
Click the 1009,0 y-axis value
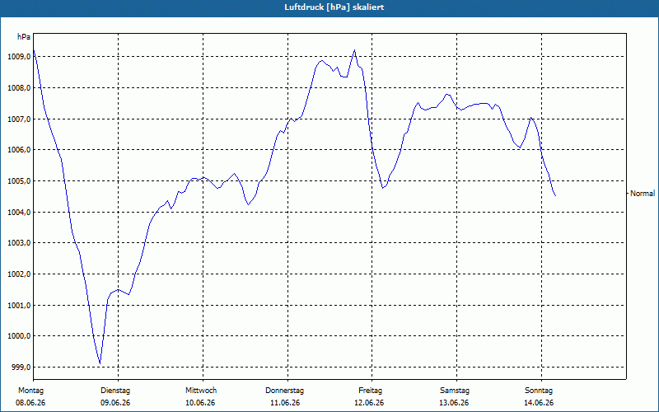pyautogui.click(x=19, y=57)
